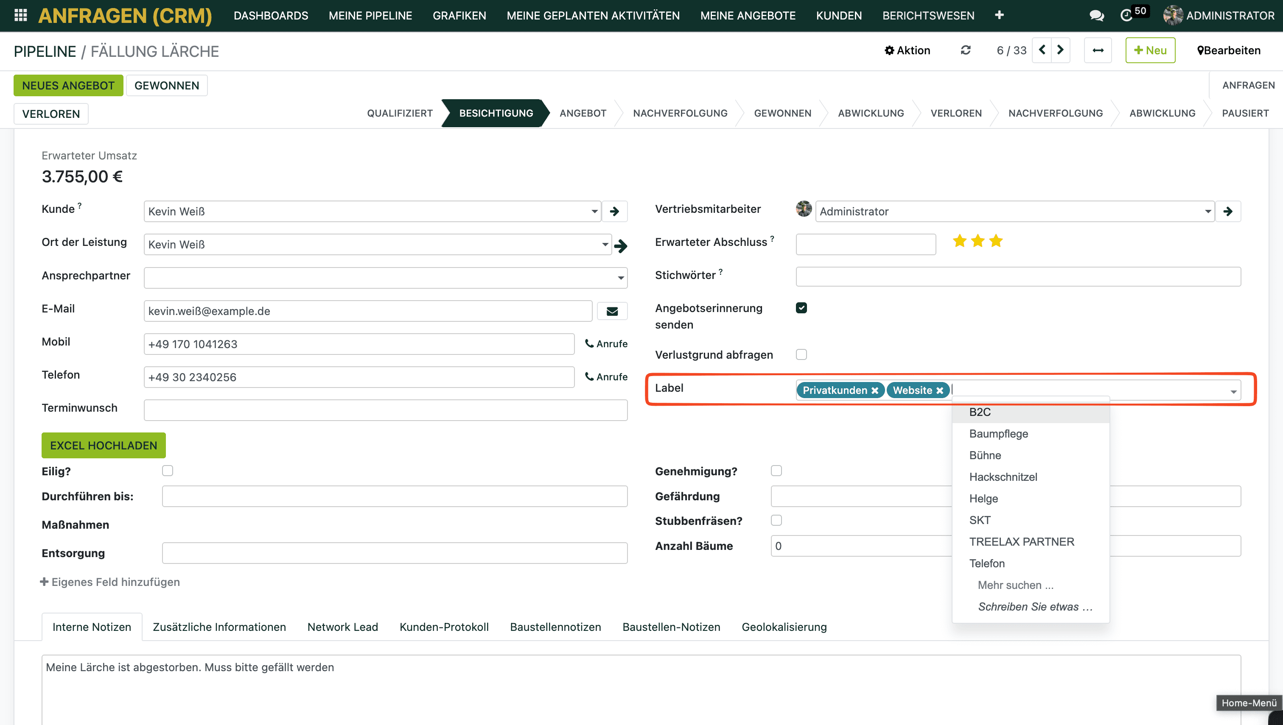This screenshot has height=725, width=1283.
Task: Go to next record arrow
Action: (x=1060, y=50)
